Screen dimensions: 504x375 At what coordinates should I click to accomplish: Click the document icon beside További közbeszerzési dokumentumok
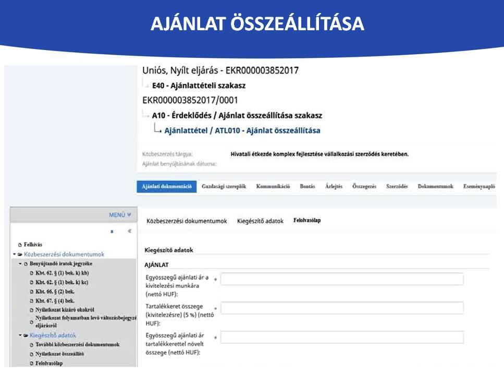tap(31, 345)
